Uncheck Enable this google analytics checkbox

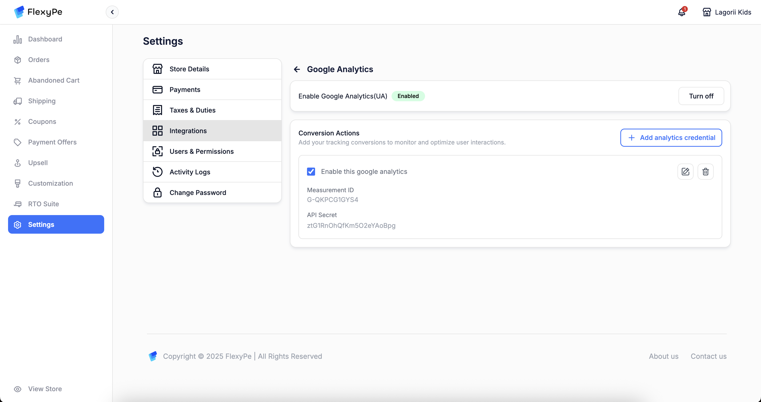tap(311, 172)
